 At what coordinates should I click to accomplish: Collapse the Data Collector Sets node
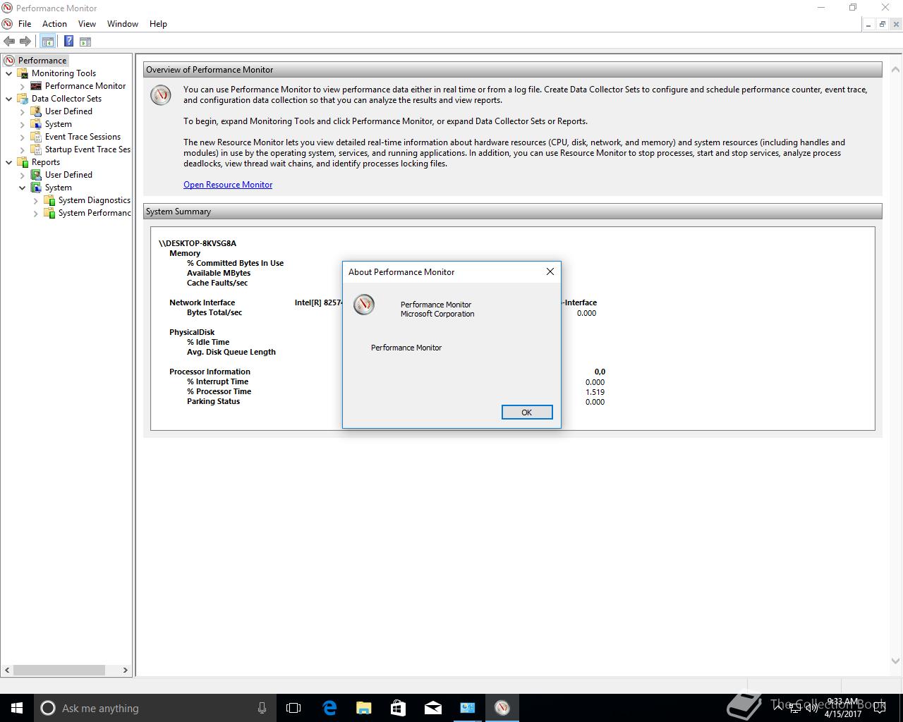click(x=9, y=99)
